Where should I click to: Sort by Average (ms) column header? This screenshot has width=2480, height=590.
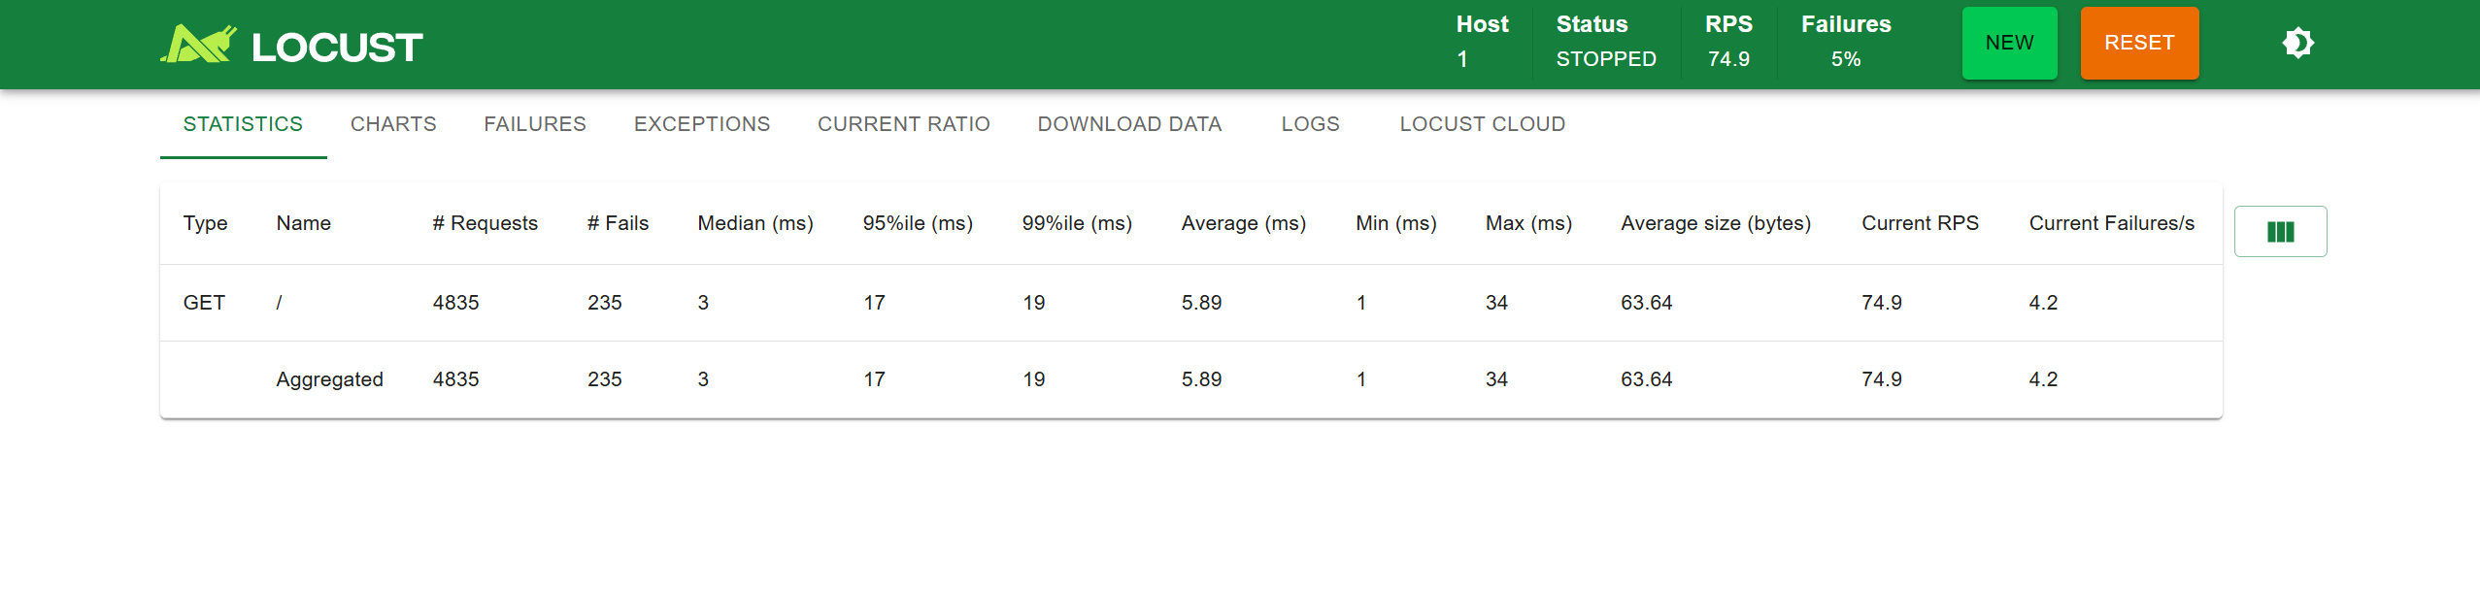coord(1243,223)
